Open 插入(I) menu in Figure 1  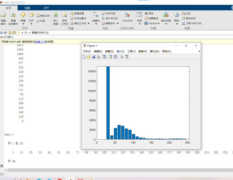click(120, 51)
